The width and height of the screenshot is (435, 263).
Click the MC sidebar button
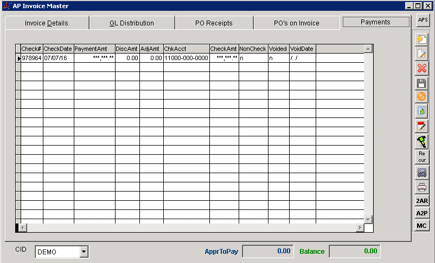421,226
